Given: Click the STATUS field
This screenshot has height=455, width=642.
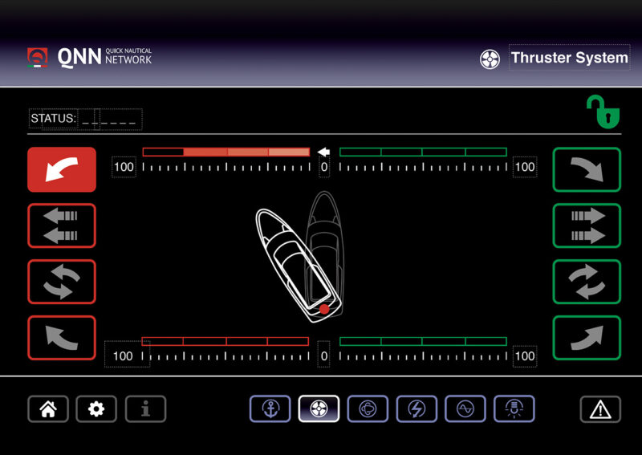Looking at the screenshot, I should tap(85, 119).
